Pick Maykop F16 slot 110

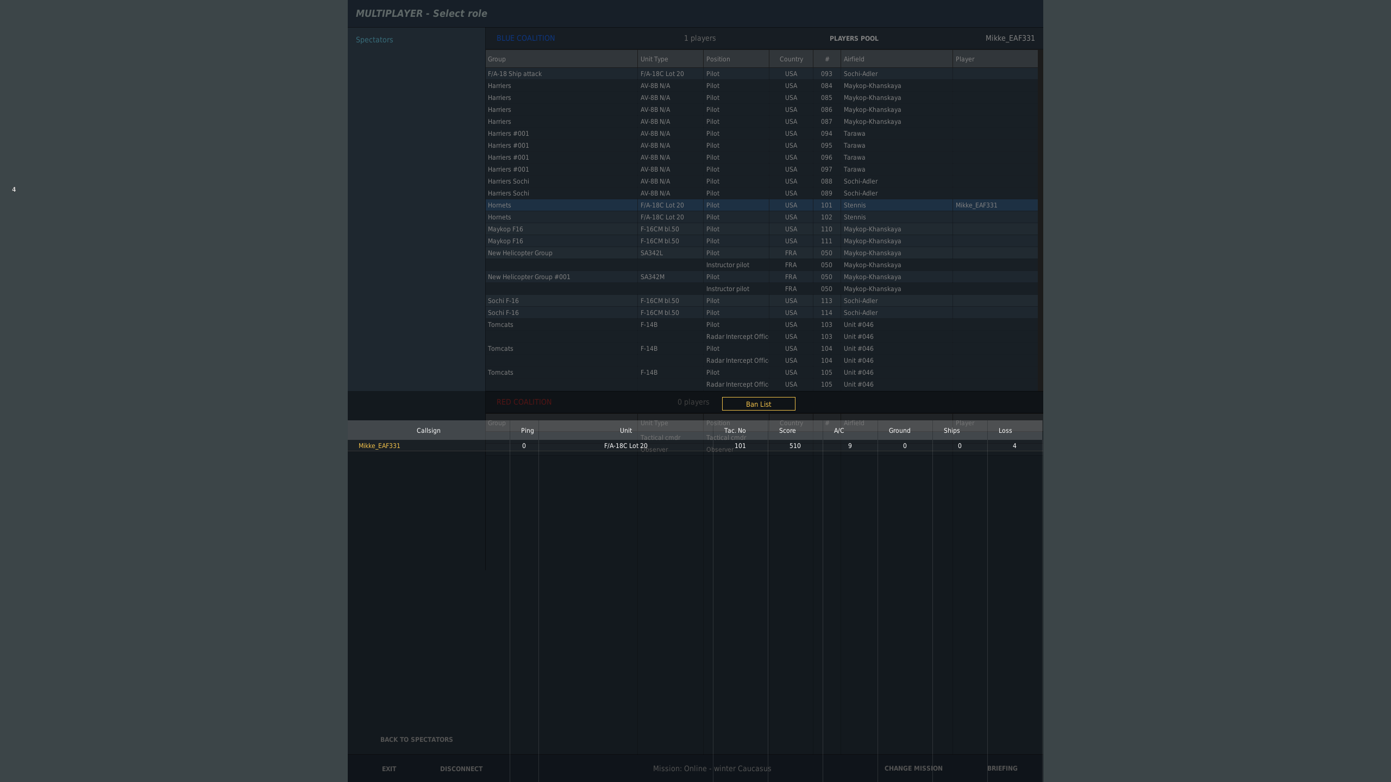pos(761,229)
